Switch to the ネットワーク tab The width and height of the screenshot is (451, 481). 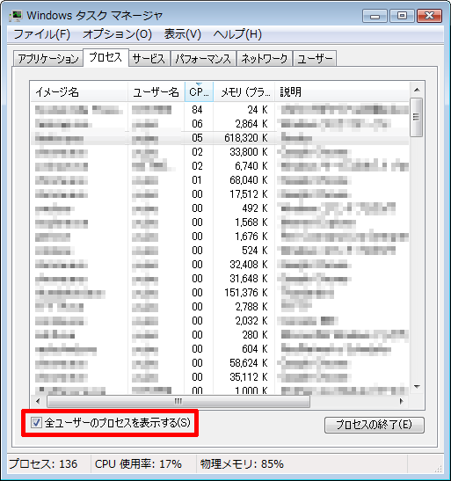click(265, 59)
